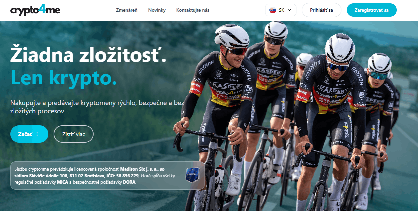Click the DORA text in notice
Screen dimensions: 418x211
point(130,182)
